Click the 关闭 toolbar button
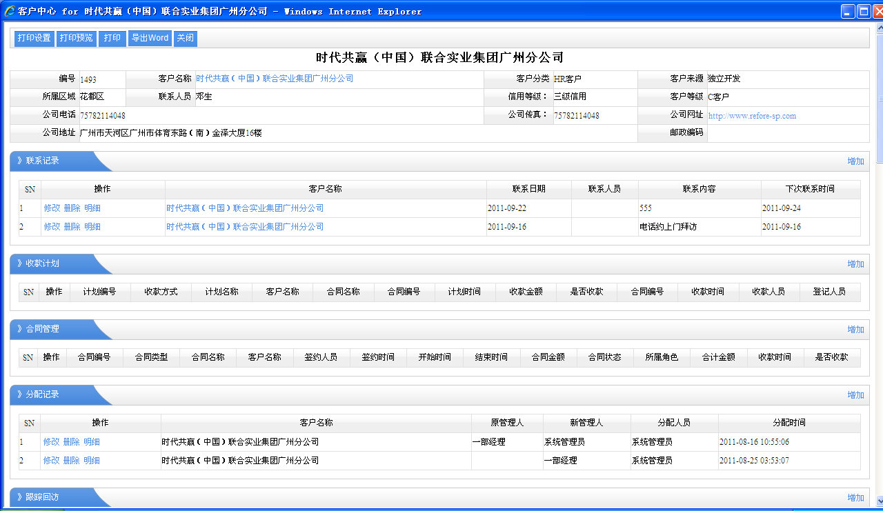The image size is (883, 511). tap(185, 39)
